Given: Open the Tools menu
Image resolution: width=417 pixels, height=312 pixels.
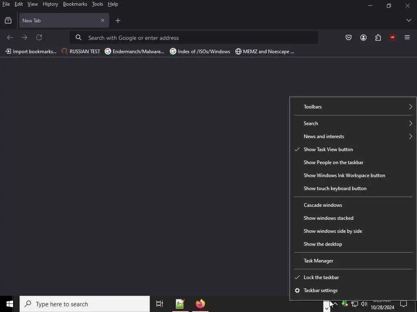Looking at the screenshot, I should click(97, 4).
